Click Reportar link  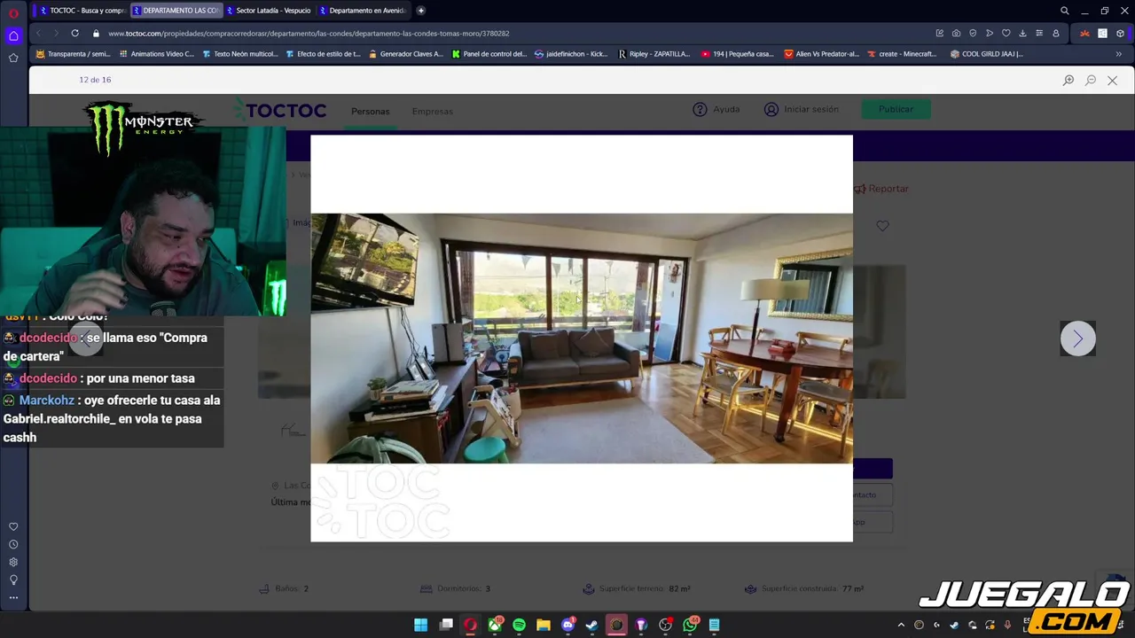881,189
